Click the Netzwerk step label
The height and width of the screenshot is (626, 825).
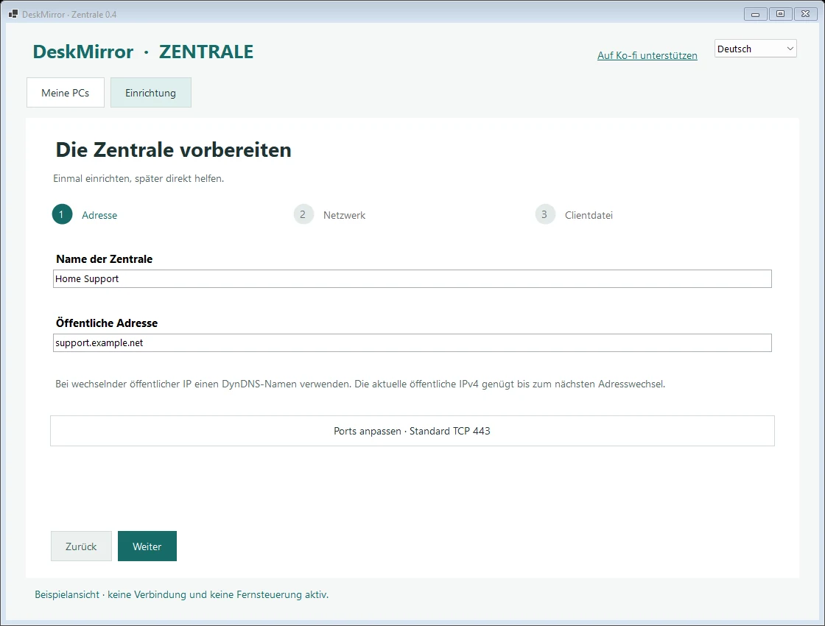coord(344,215)
